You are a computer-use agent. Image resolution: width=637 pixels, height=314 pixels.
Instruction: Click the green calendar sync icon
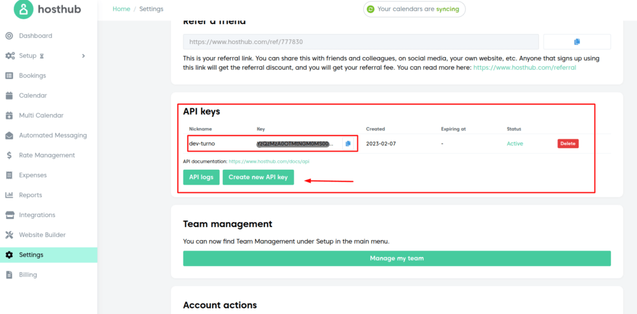[x=370, y=9]
